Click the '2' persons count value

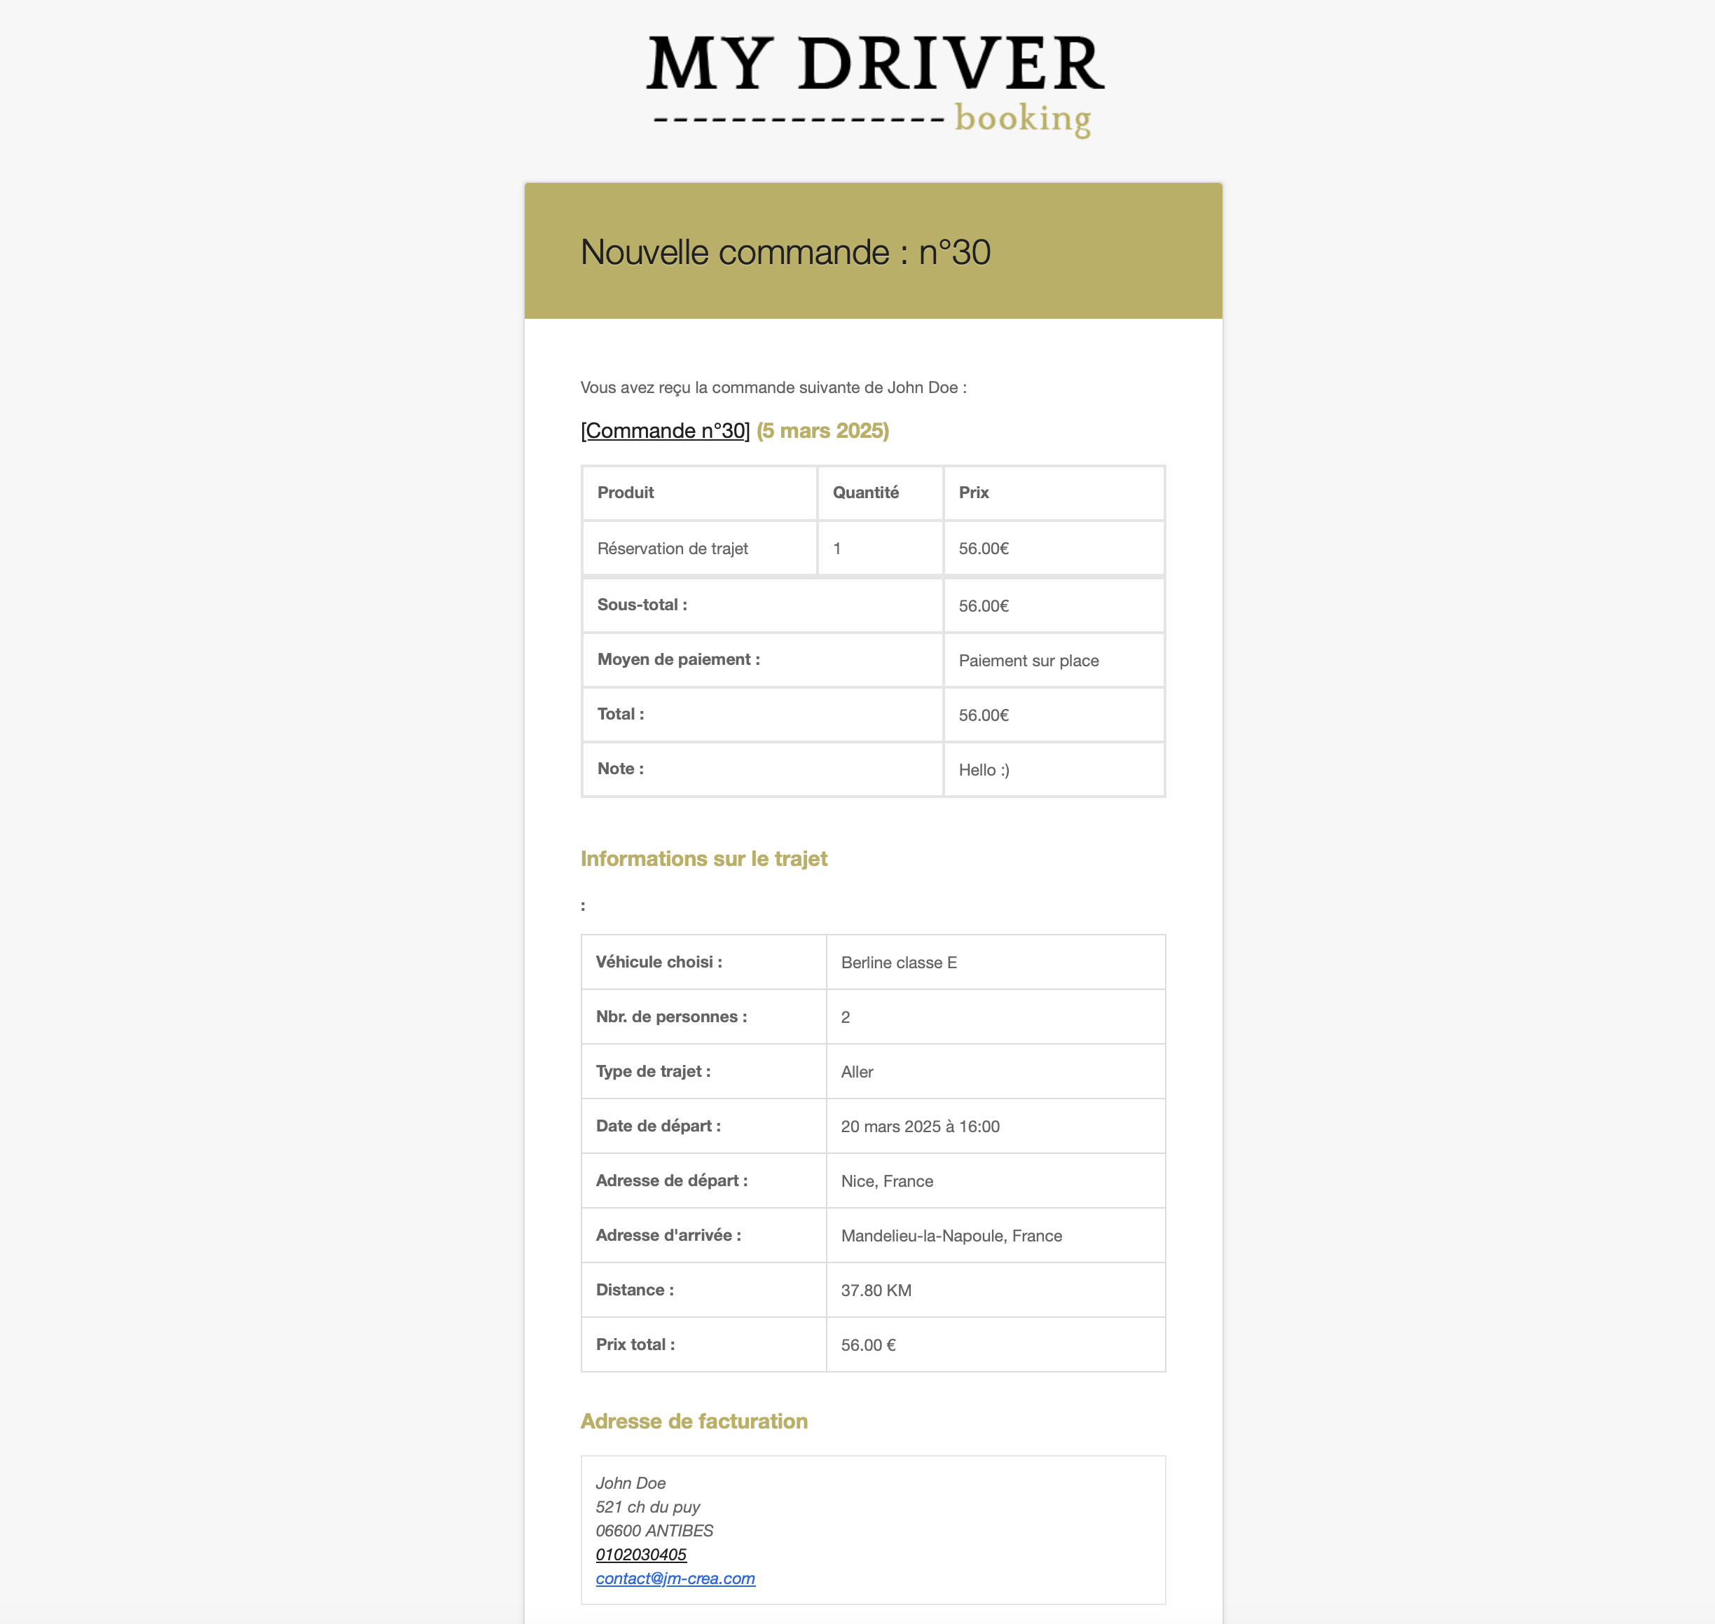tap(845, 1017)
